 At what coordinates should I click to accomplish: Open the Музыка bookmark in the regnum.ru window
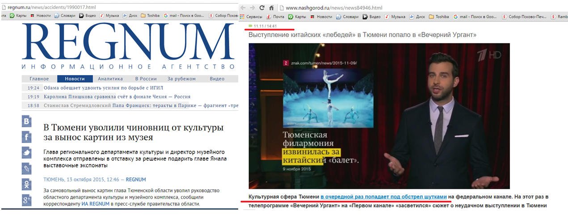tap(109, 15)
